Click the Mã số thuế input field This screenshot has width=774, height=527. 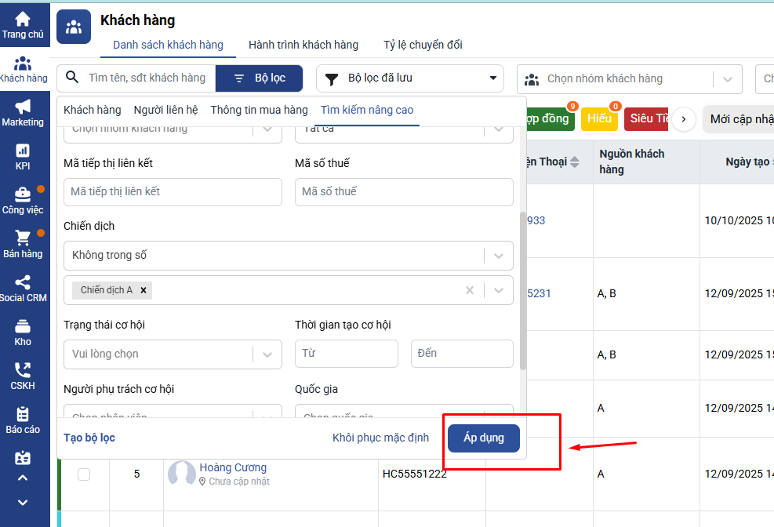coord(404,192)
